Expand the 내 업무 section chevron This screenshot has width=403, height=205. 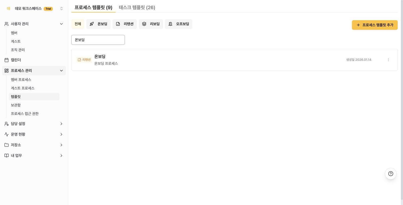(x=61, y=156)
